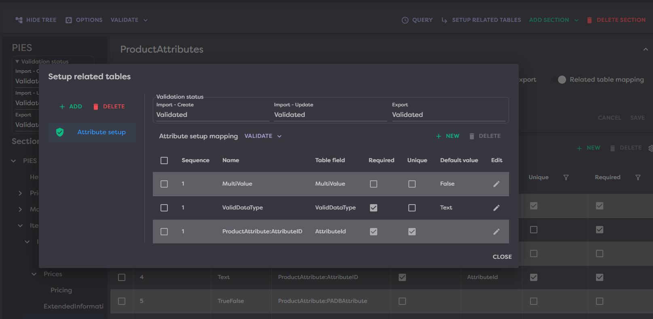The width and height of the screenshot is (653, 319).
Task: Collapse the ProductAttributes section chevron
Action: (645, 49)
